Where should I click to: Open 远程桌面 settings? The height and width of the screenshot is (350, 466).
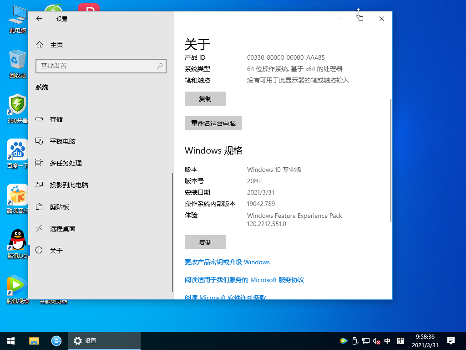(x=64, y=228)
